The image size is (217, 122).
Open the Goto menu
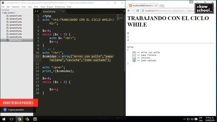click(x=36, y=7)
